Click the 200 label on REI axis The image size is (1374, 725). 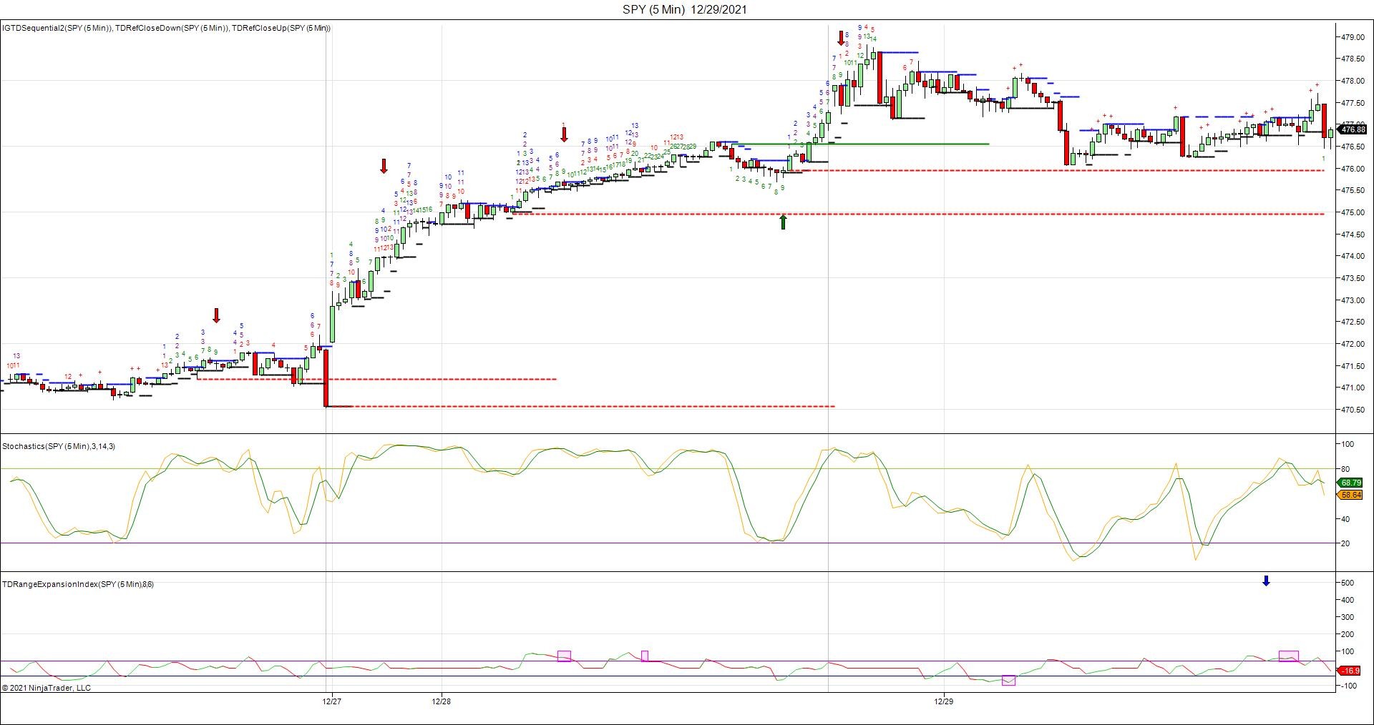pyautogui.click(x=1347, y=634)
